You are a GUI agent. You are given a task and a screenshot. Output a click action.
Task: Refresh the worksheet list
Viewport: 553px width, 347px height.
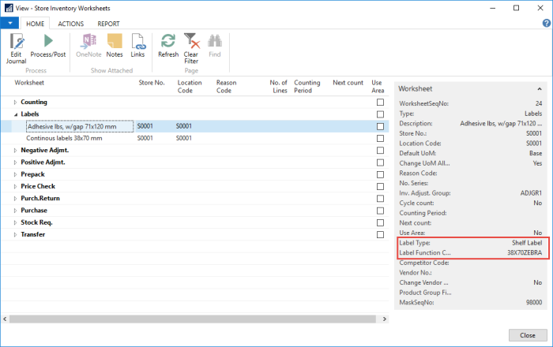pos(168,41)
